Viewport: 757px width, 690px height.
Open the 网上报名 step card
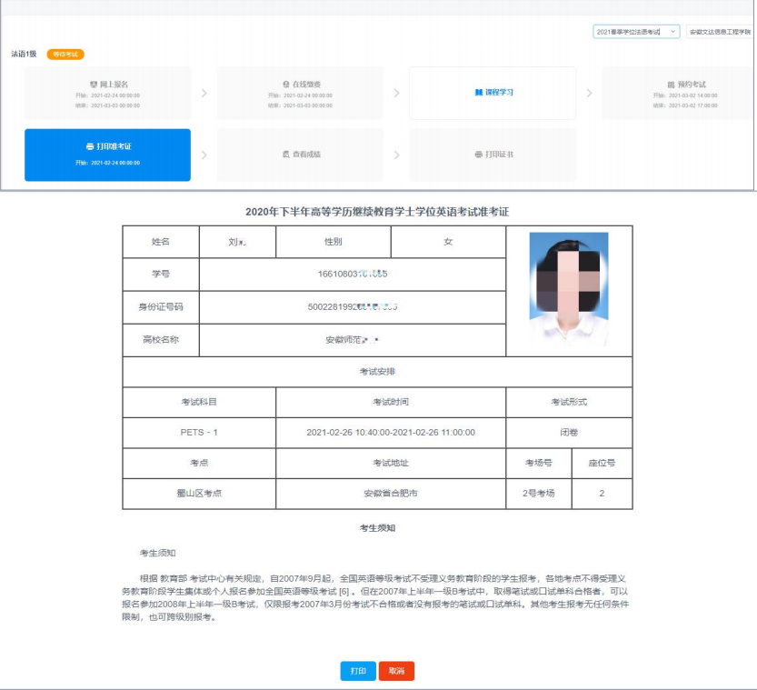pyautogui.click(x=107, y=93)
